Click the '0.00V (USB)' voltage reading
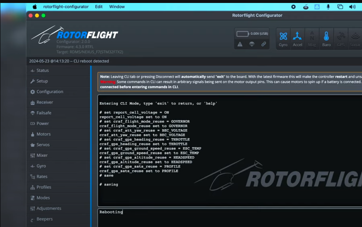This screenshot has height=227, width=362. (x=259, y=34)
